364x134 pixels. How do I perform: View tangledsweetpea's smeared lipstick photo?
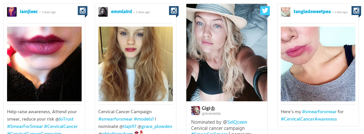[318, 64]
